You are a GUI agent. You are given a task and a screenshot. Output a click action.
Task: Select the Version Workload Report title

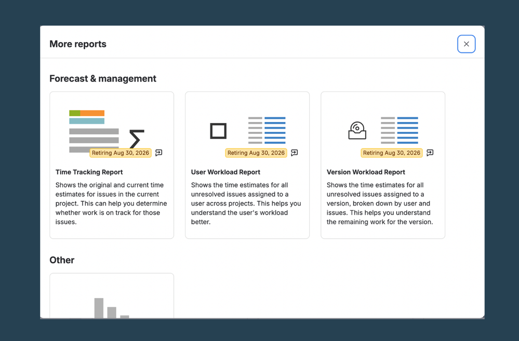366,172
